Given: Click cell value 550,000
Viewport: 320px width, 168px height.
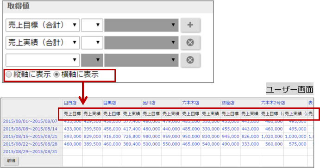Looking at the screenshot, I should (x=171, y=144).
